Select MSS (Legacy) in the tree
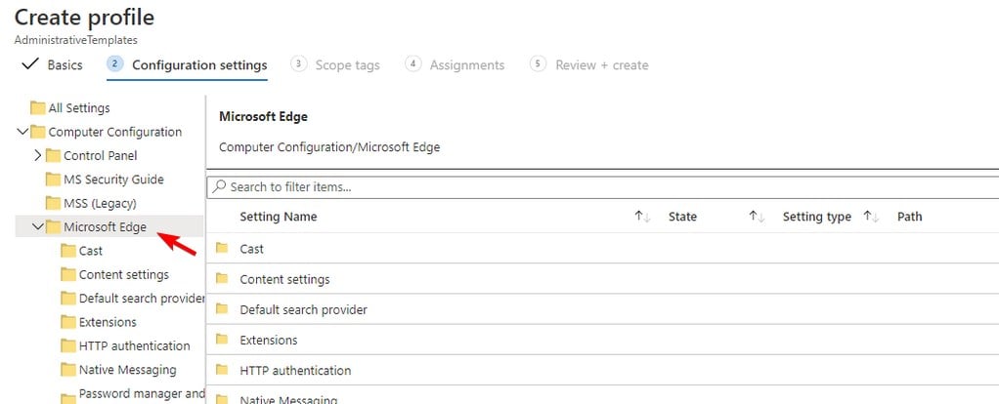The height and width of the screenshot is (404, 999). [x=100, y=204]
